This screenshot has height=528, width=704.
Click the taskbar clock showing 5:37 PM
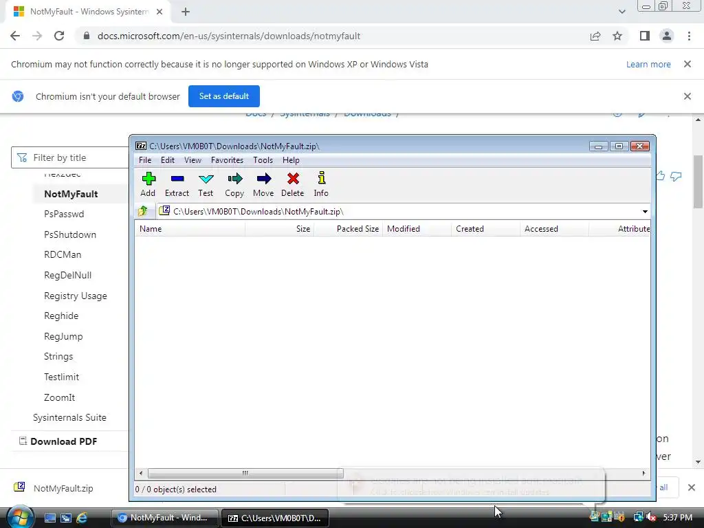click(677, 518)
